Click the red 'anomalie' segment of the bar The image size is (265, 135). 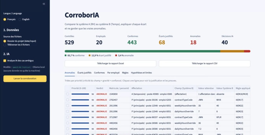[247, 51]
